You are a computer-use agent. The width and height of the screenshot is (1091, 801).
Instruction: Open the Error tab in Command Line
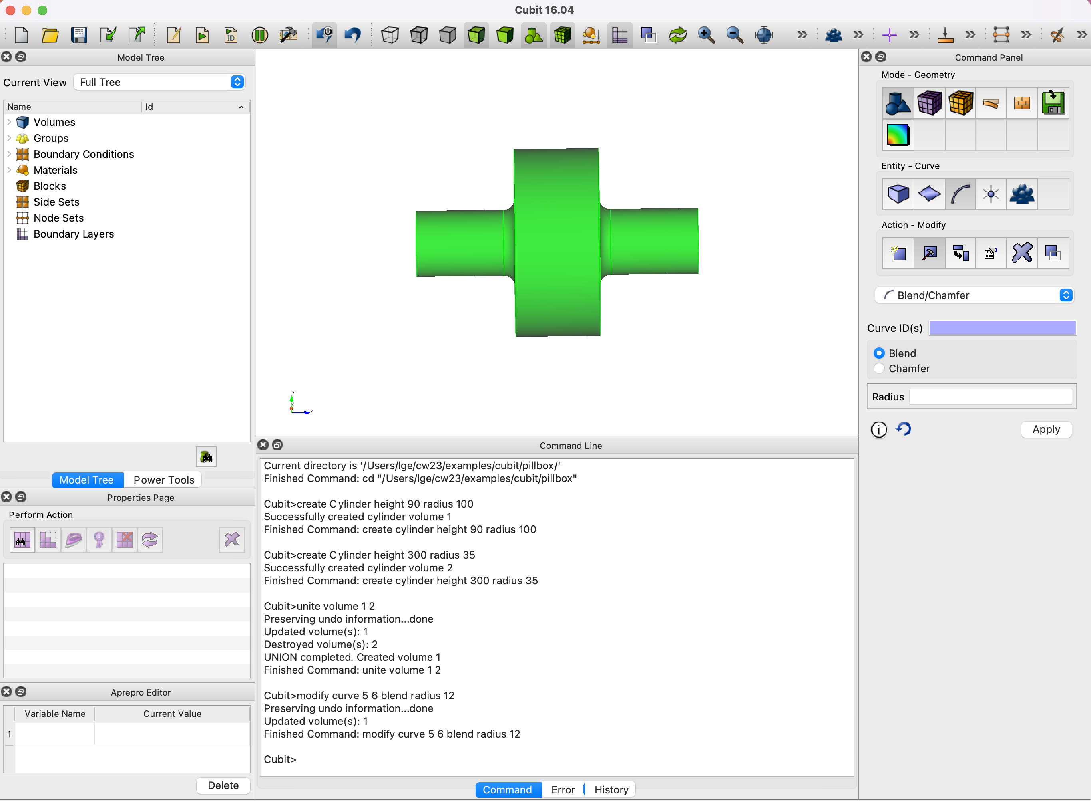pyautogui.click(x=563, y=790)
